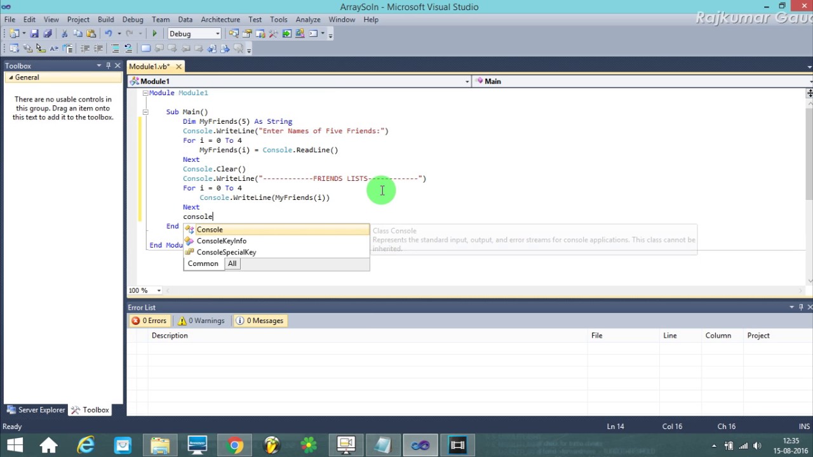Open the Store icon in the taskbar
Screen dimensions: 813x457
(123, 445)
